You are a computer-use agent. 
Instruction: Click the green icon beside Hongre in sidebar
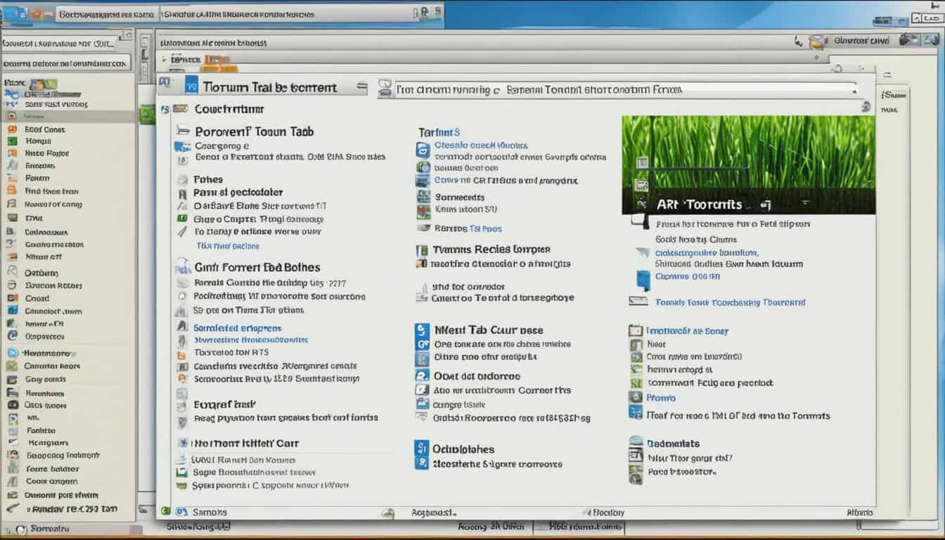[12, 141]
